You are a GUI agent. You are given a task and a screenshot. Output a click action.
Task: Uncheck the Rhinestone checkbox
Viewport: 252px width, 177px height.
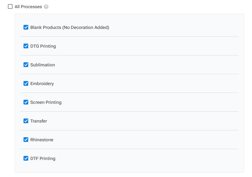click(26, 140)
